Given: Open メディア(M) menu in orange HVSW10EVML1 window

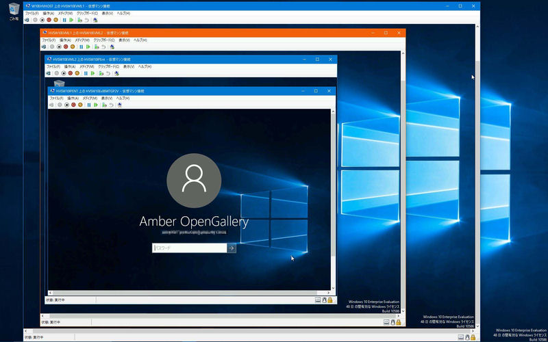Looking at the screenshot, I should coord(82,40).
